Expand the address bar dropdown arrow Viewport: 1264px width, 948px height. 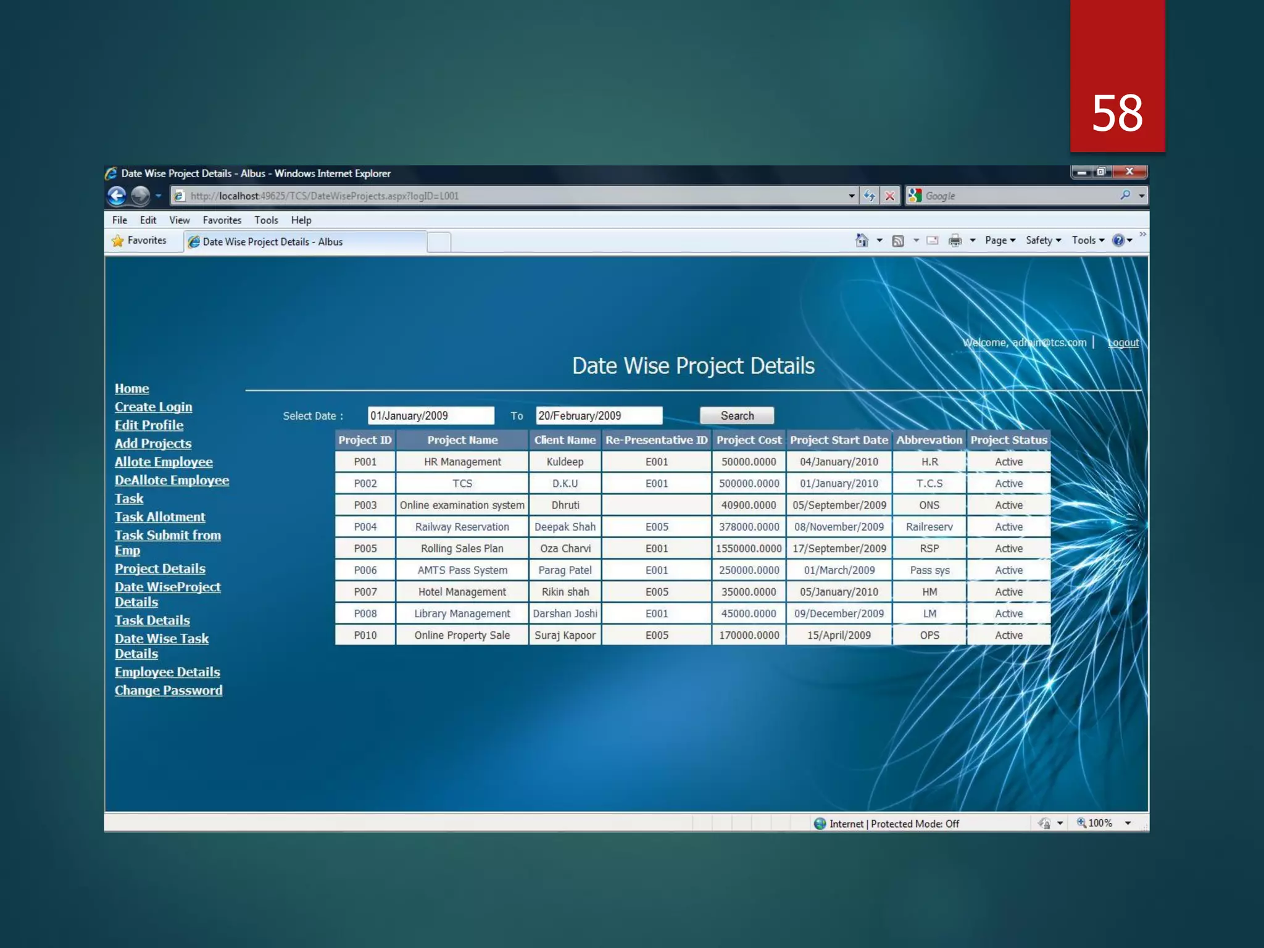(x=852, y=196)
